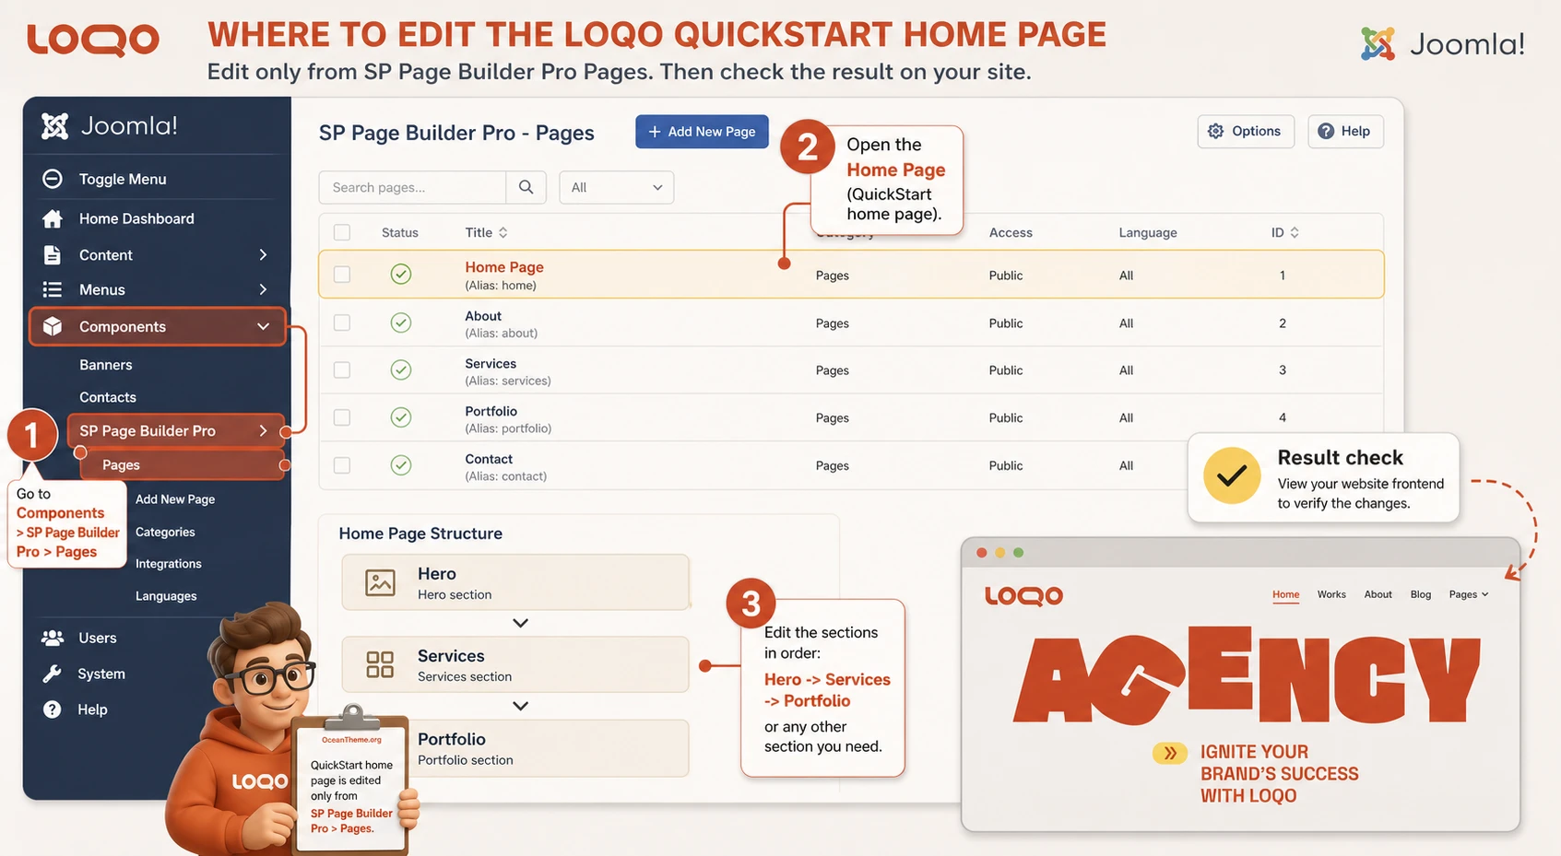The height and width of the screenshot is (856, 1561).
Task: Open Banners in the Components submenu
Action: (106, 365)
